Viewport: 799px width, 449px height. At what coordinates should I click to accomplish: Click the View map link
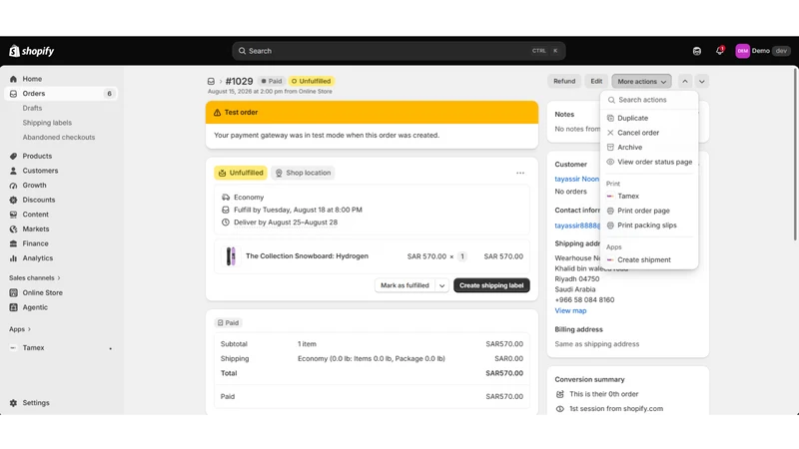coord(570,311)
